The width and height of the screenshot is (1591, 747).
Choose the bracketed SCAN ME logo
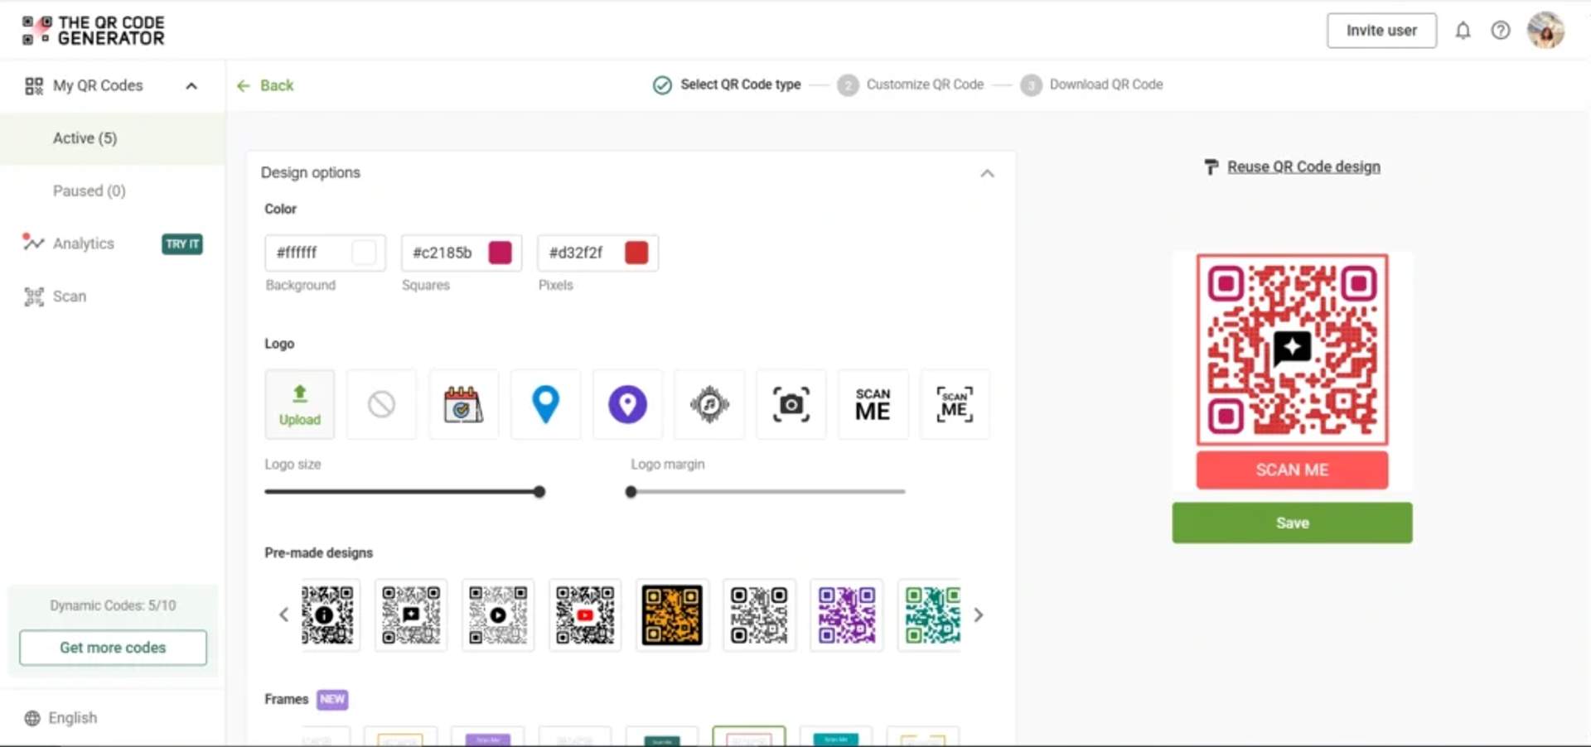955,404
